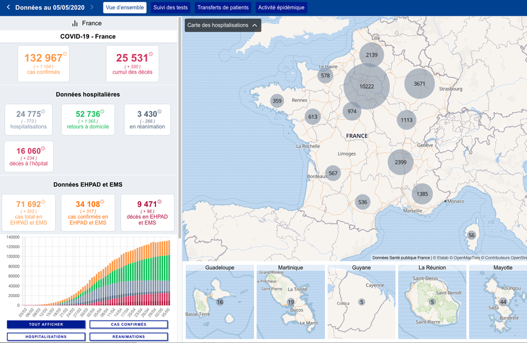The height and width of the screenshot is (343, 527).
Task: Select the Martinique mini map
Action: click(290, 302)
